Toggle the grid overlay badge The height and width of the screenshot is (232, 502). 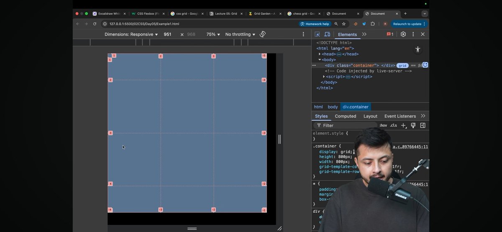point(402,65)
